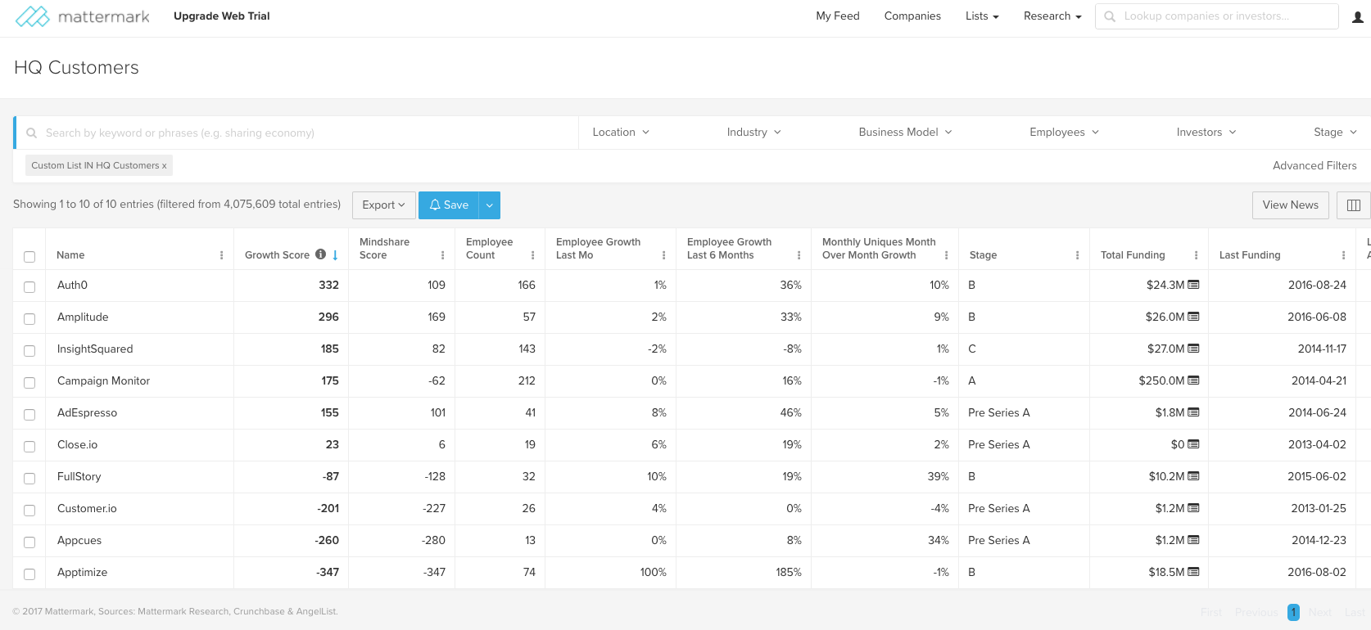Click the lookup companies or investors field
The height and width of the screenshot is (630, 1371).
[x=1217, y=16]
